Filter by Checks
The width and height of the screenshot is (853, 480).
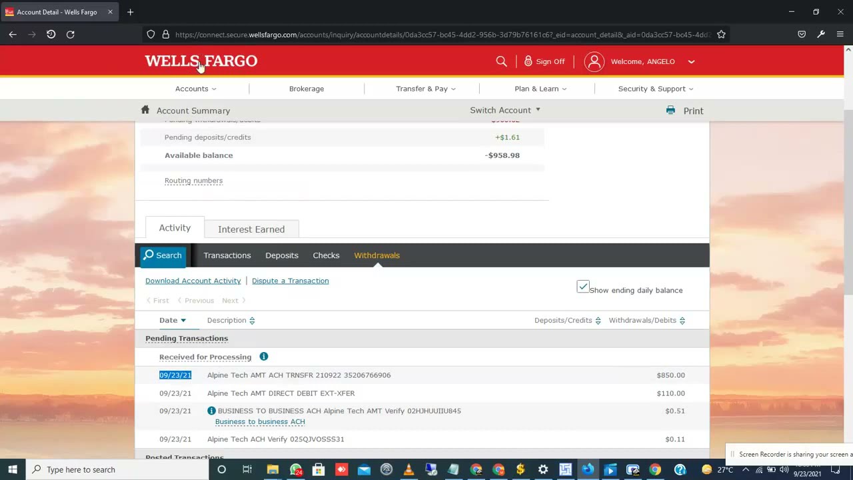click(326, 255)
